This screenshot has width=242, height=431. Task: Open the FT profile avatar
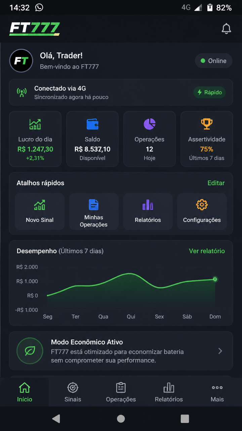tap(21, 61)
